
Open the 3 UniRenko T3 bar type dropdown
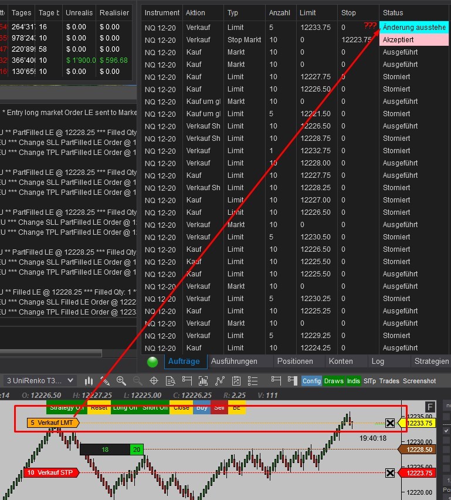pos(40,381)
